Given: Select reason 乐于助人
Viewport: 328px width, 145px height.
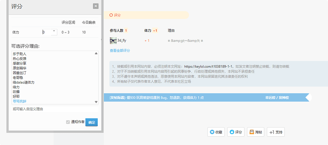Looking at the screenshot, I should (x=20, y=54).
